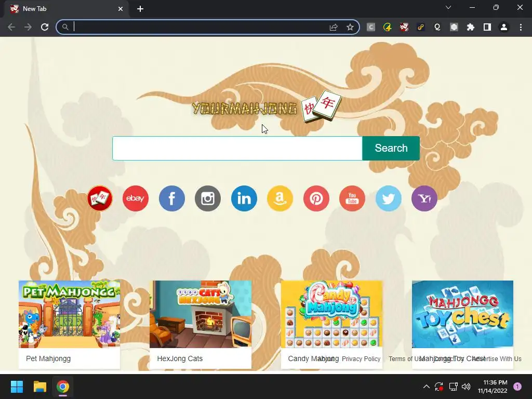Open the Pinterest shortcut icon
The width and height of the screenshot is (532, 399).
316,198
